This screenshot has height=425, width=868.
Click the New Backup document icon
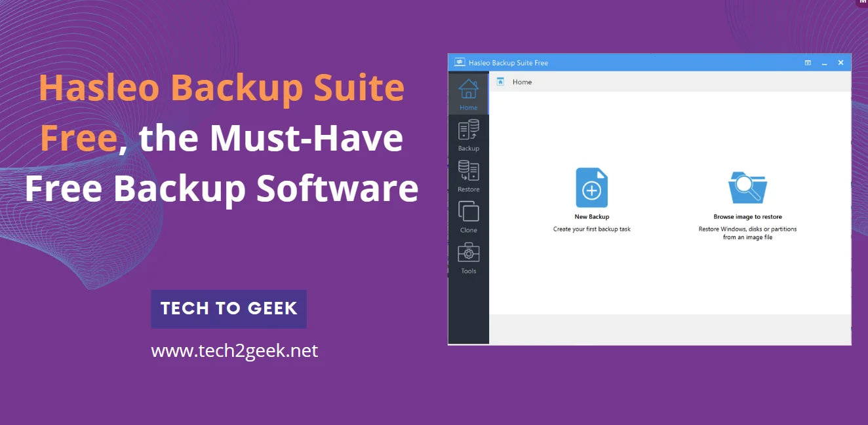tap(591, 187)
